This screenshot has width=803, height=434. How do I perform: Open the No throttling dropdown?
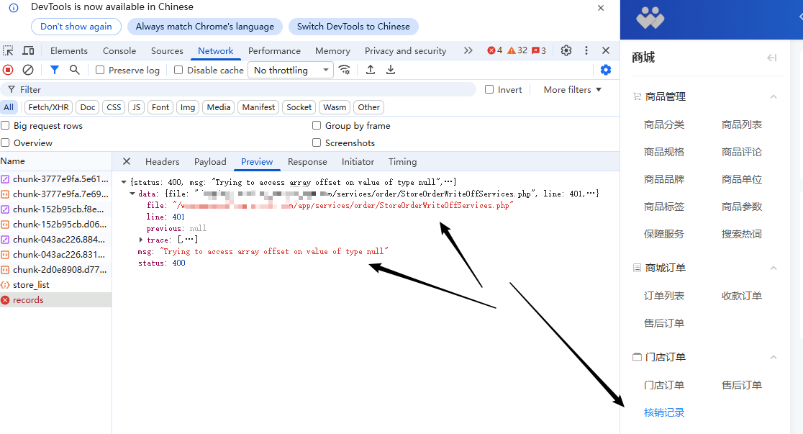pyautogui.click(x=291, y=70)
